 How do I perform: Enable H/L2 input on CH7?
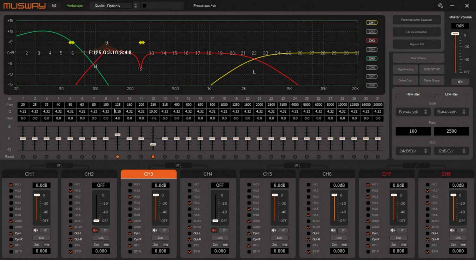[368, 191]
